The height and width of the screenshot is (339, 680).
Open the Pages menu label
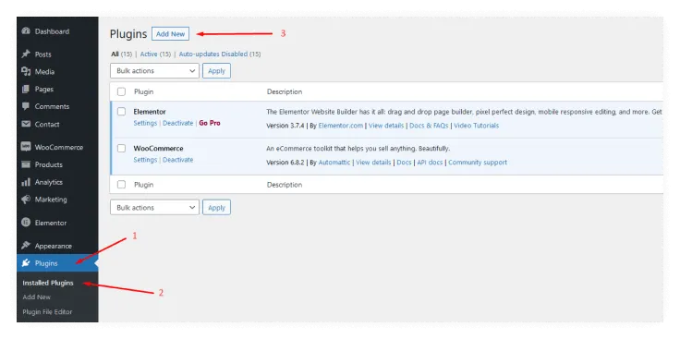click(44, 89)
